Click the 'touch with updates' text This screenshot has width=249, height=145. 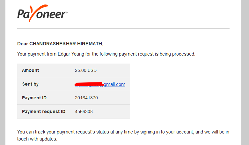[37, 139]
